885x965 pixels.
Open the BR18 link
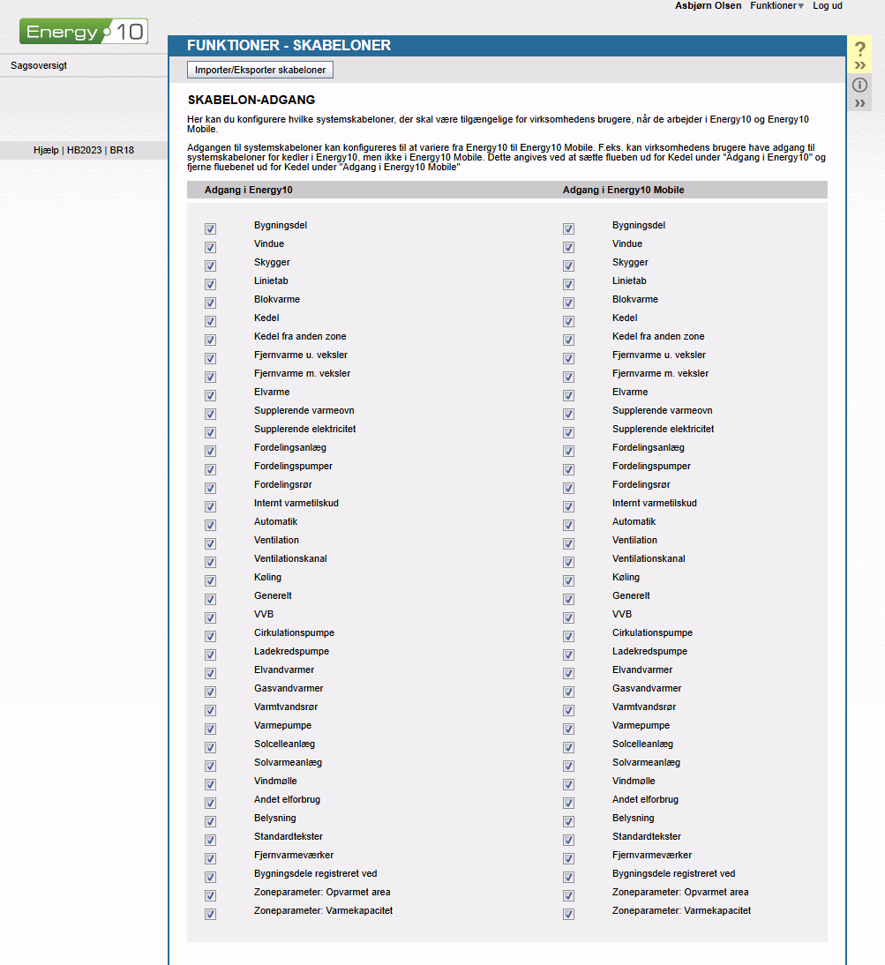(x=122, y=151)
